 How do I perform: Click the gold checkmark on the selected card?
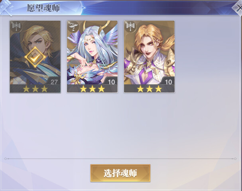tap(35, 57)
